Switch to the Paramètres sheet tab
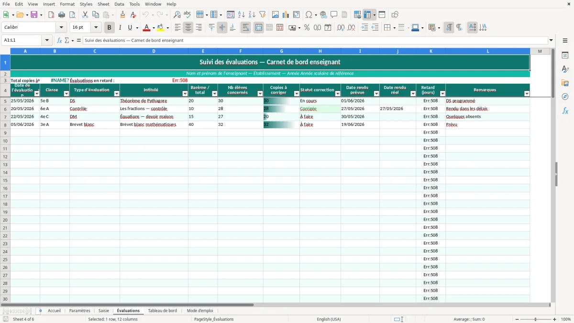This screenshot has height=323, width=574. [x=80, y=311]
